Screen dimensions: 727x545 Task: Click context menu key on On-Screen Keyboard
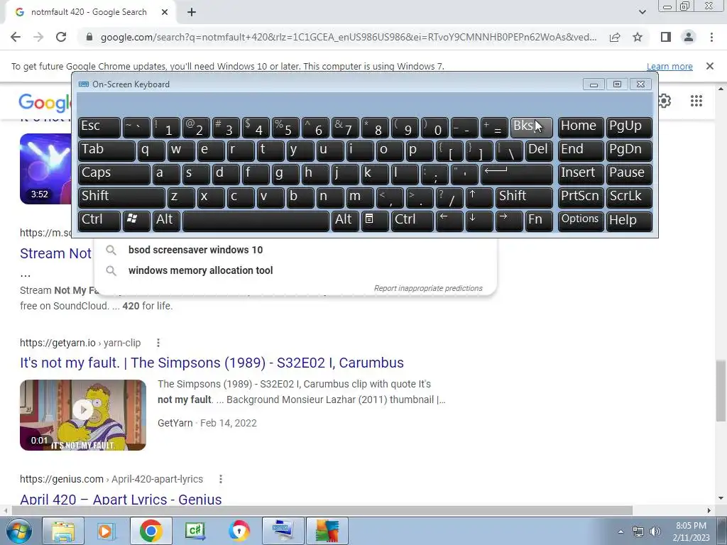coord(375,220)
